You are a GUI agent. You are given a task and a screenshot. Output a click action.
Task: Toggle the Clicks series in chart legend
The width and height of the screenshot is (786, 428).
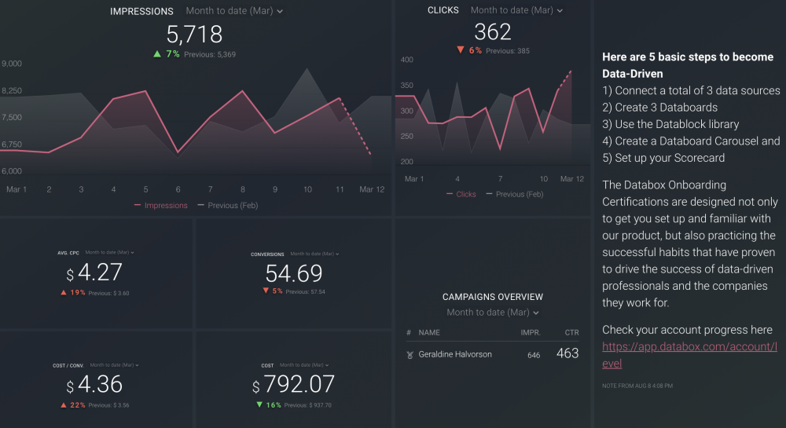click(x=461, y=194)
